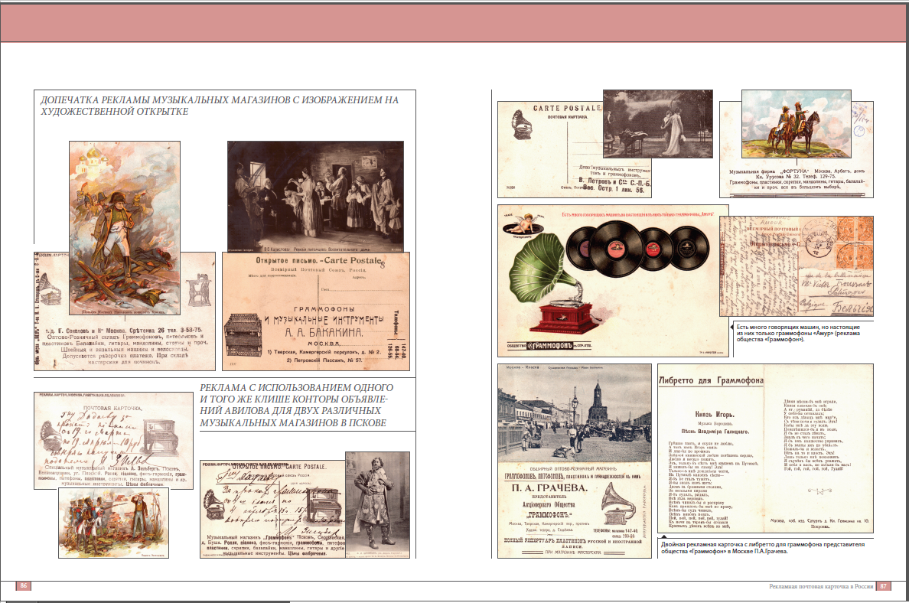Image resolution: width=909 pixels, height=603 pixels.
Task: Select the handwritten postcard with orange stamps
Action: click(x=797, y=266)
